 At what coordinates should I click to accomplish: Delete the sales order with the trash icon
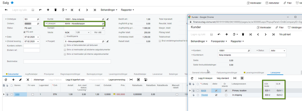tap(55, 10)
